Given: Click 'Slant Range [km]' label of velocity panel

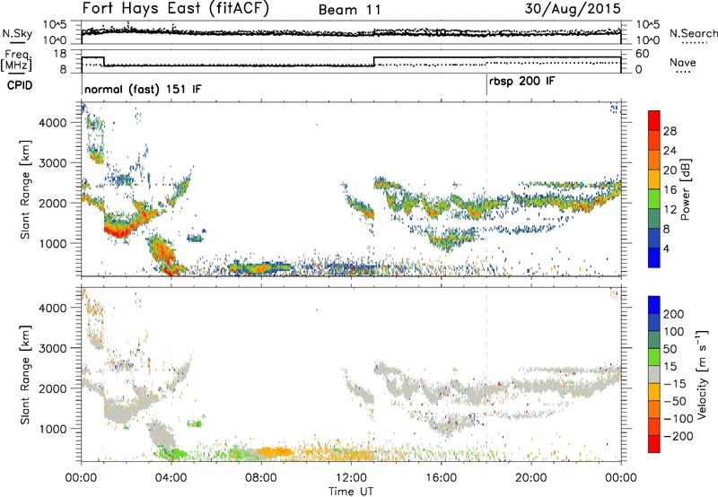Looking at the screenshot, I should 25,374.
